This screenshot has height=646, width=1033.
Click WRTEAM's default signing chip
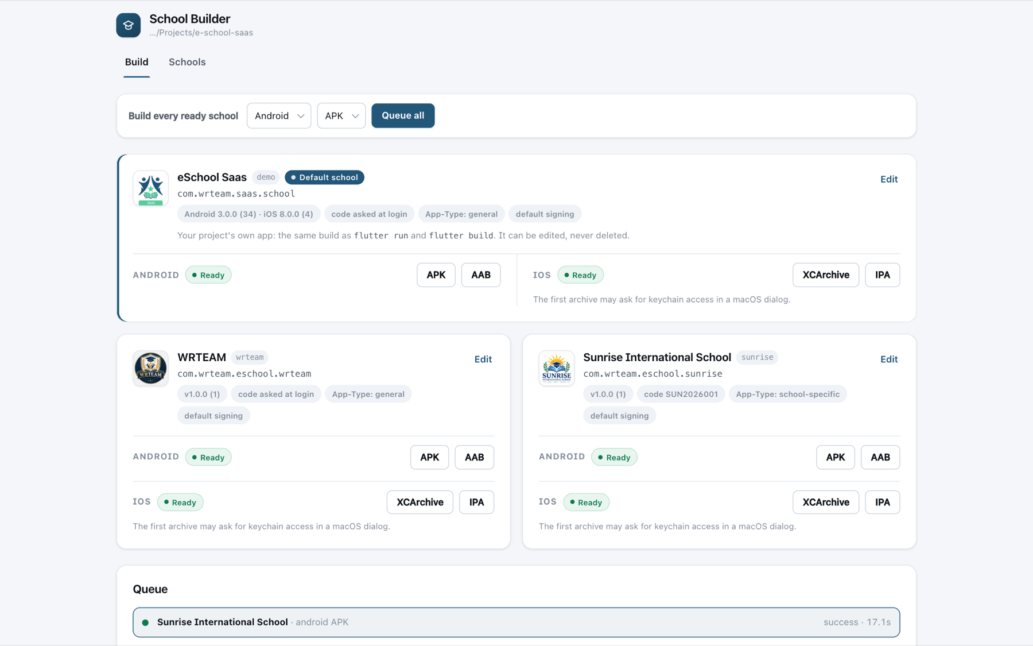(x=213, y=416)
